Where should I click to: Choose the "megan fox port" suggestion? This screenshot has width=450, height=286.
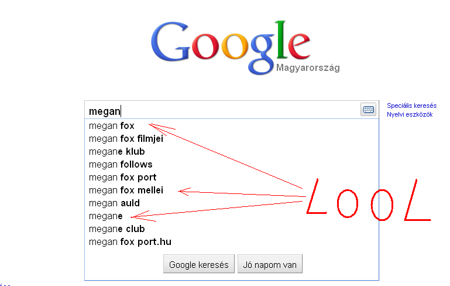[x=122, y=178]
